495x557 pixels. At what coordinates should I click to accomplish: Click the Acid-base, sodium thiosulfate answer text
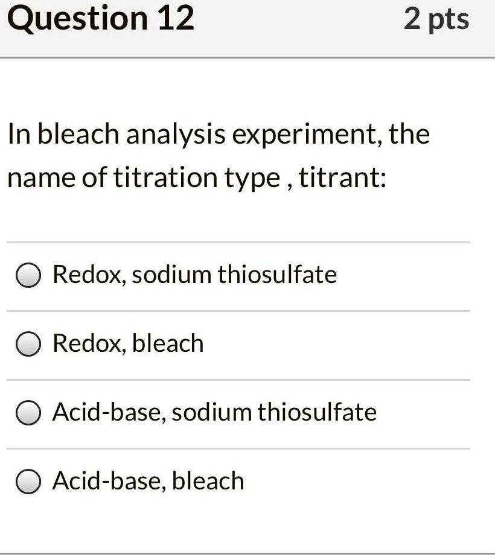(214, 413)
